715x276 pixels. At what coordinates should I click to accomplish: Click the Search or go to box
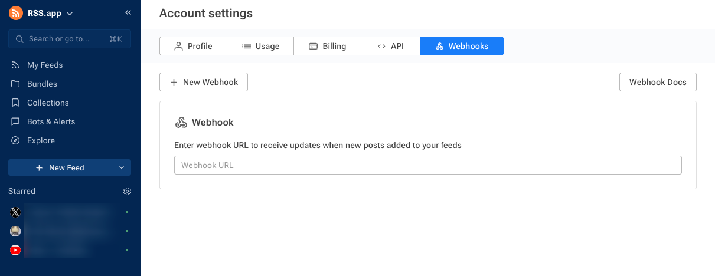(70, 39)
